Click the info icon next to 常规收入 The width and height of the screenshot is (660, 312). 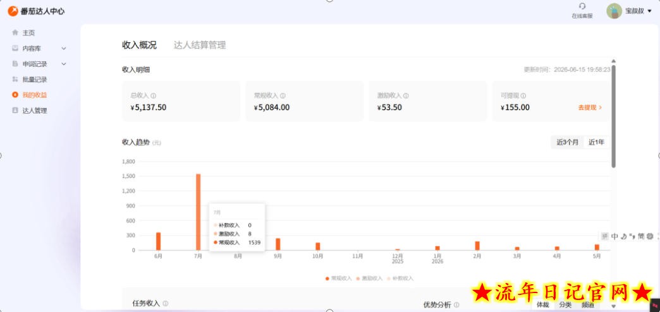point(283,96)
